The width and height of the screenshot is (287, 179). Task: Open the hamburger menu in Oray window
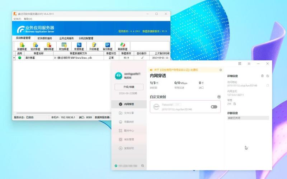(x=249, y=64)
